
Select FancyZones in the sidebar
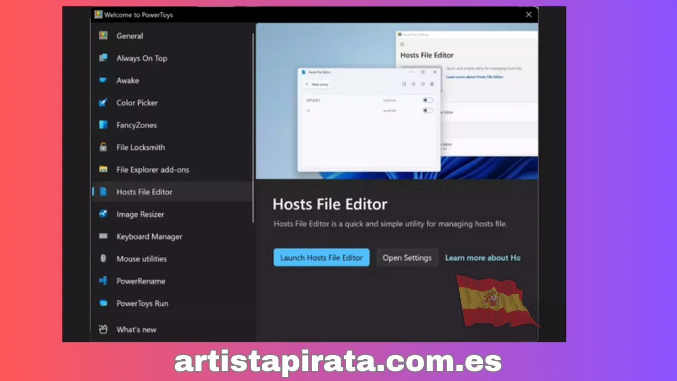172,125
